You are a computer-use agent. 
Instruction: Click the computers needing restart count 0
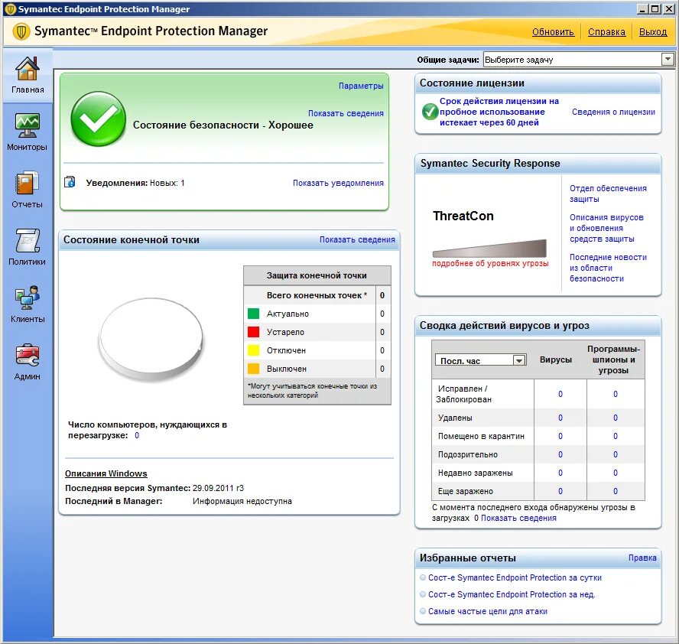(137, 435)
